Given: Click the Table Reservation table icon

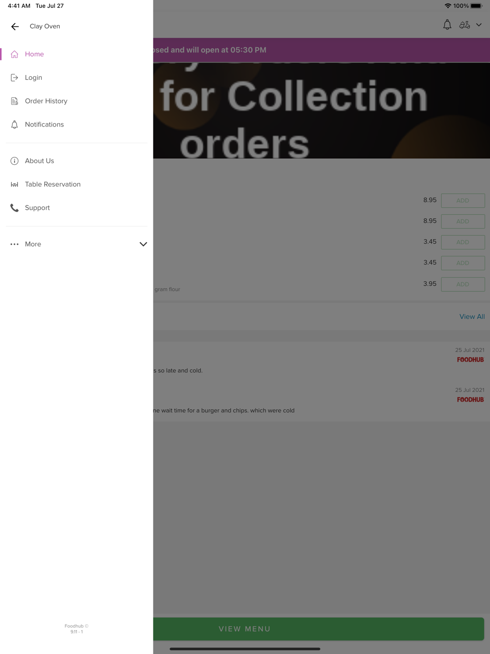Looking at the screenshot, I should click(15, 184).
